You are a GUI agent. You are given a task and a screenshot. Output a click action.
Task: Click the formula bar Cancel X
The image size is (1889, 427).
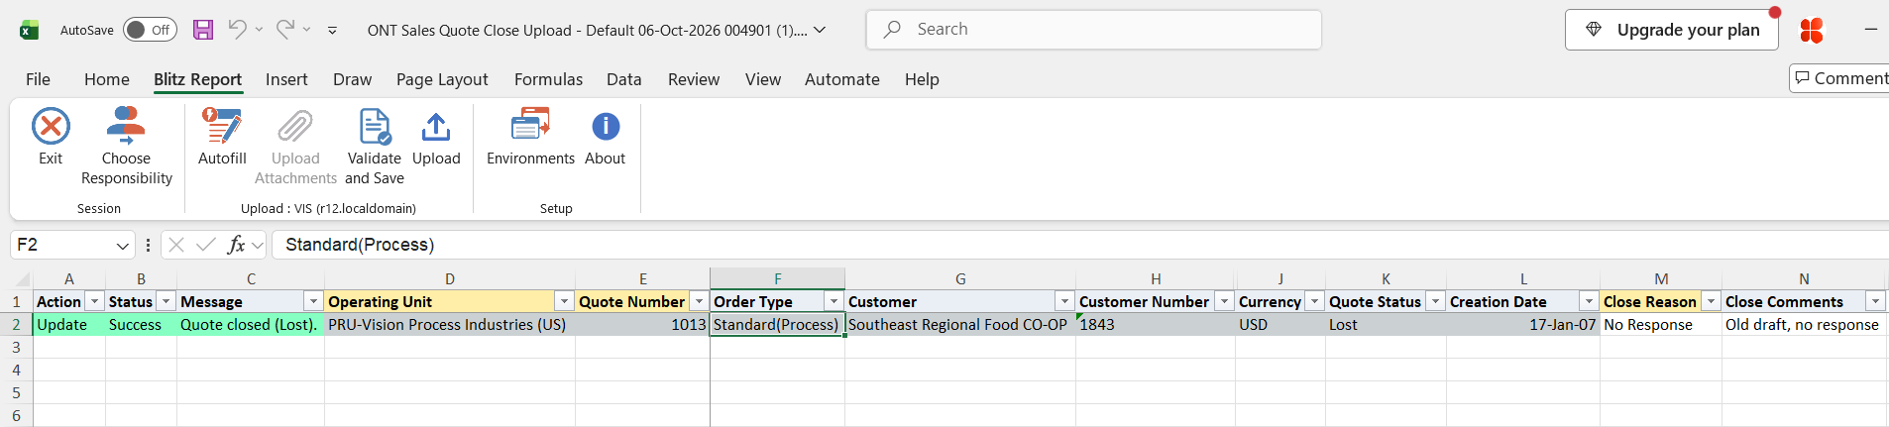[176, 245]
